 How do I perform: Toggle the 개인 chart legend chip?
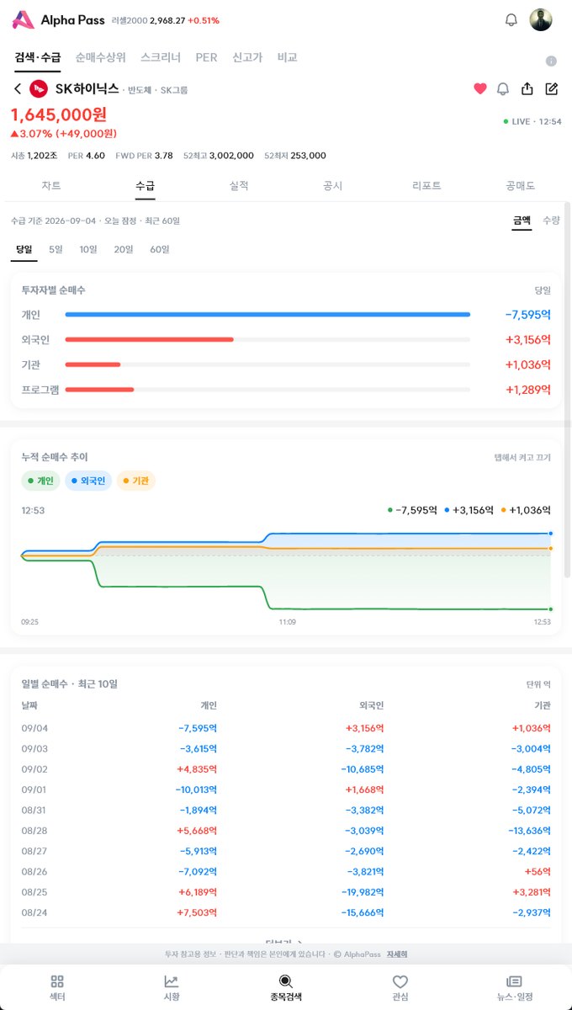[40, 481]
